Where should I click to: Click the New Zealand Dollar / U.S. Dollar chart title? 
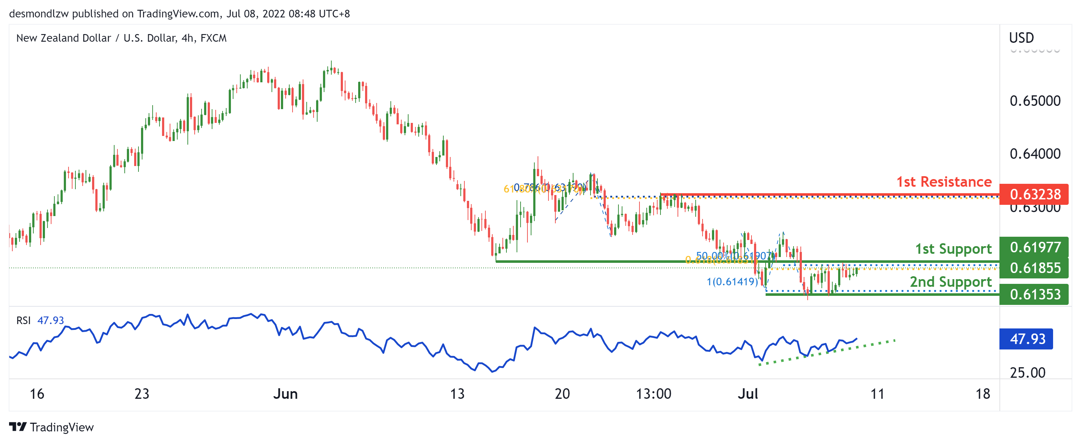[121, 38]
